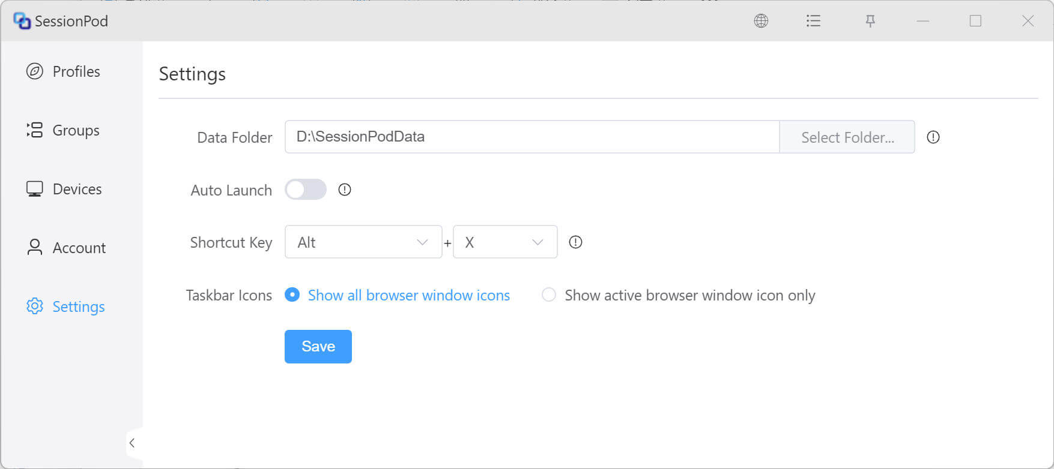Image resolution: width=1054 pixels, height=469 pixels.
Task: Select Show active browser window icon only
Action: click(x=679, y=295)
